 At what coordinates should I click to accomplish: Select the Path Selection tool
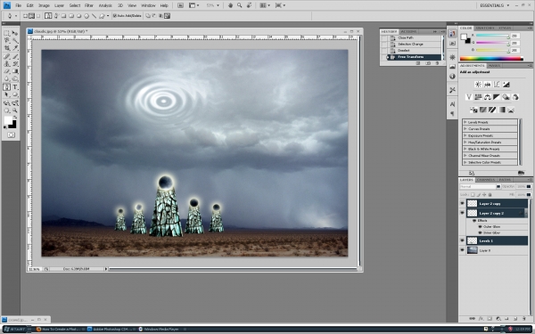click(x=6, y=94)
